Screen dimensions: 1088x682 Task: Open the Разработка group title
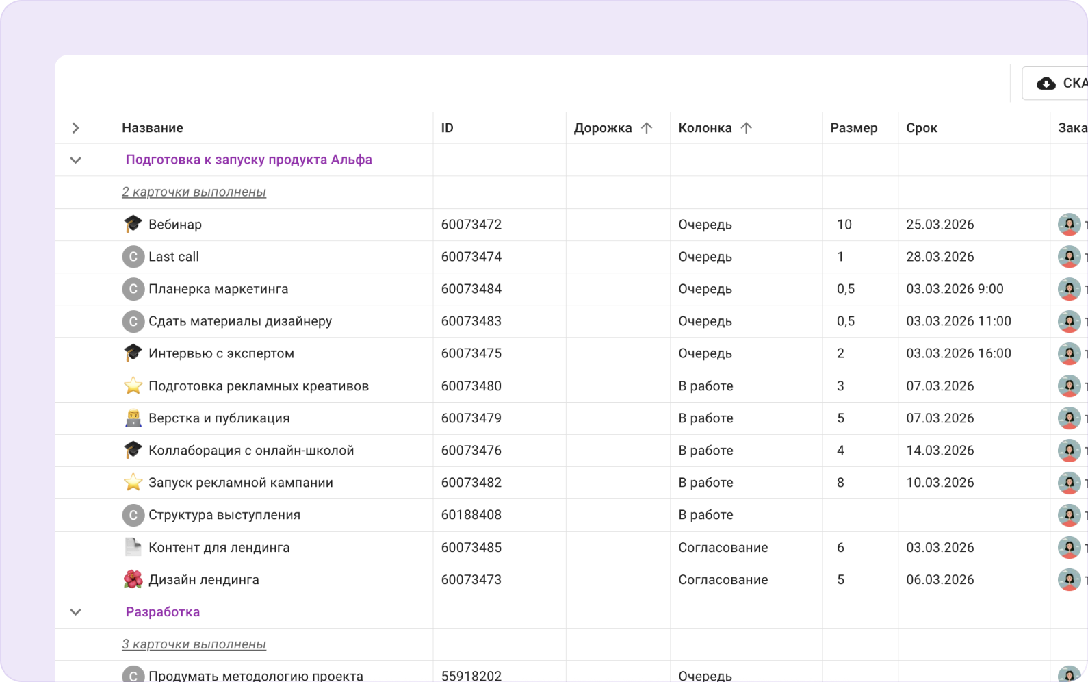(x=163, y=612)
